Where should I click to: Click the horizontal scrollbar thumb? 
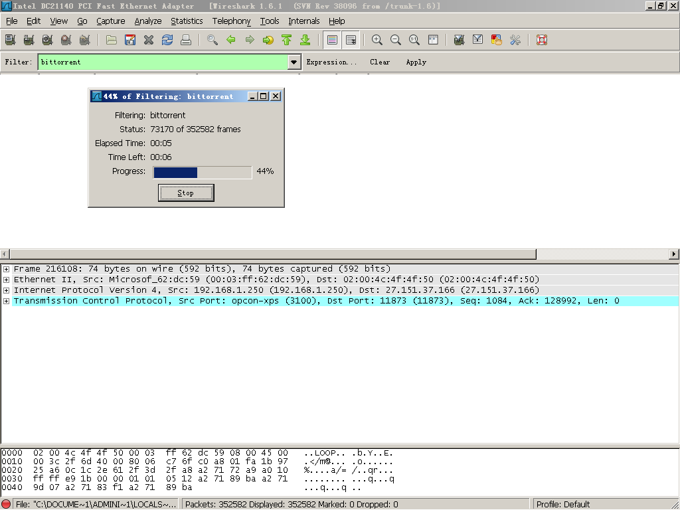273,254
